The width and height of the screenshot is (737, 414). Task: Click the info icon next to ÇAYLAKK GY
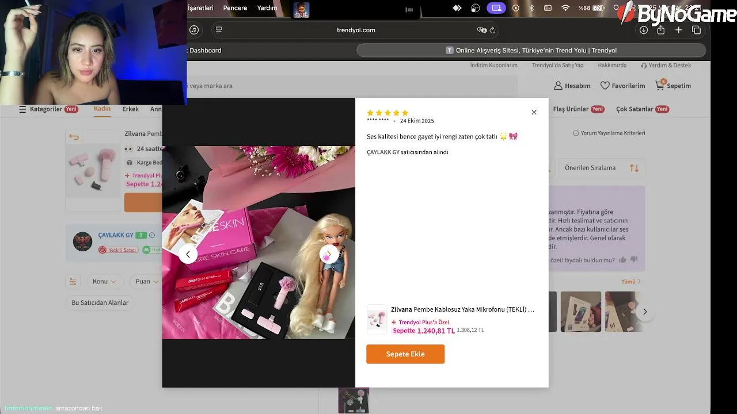click(x=152, y=235)
